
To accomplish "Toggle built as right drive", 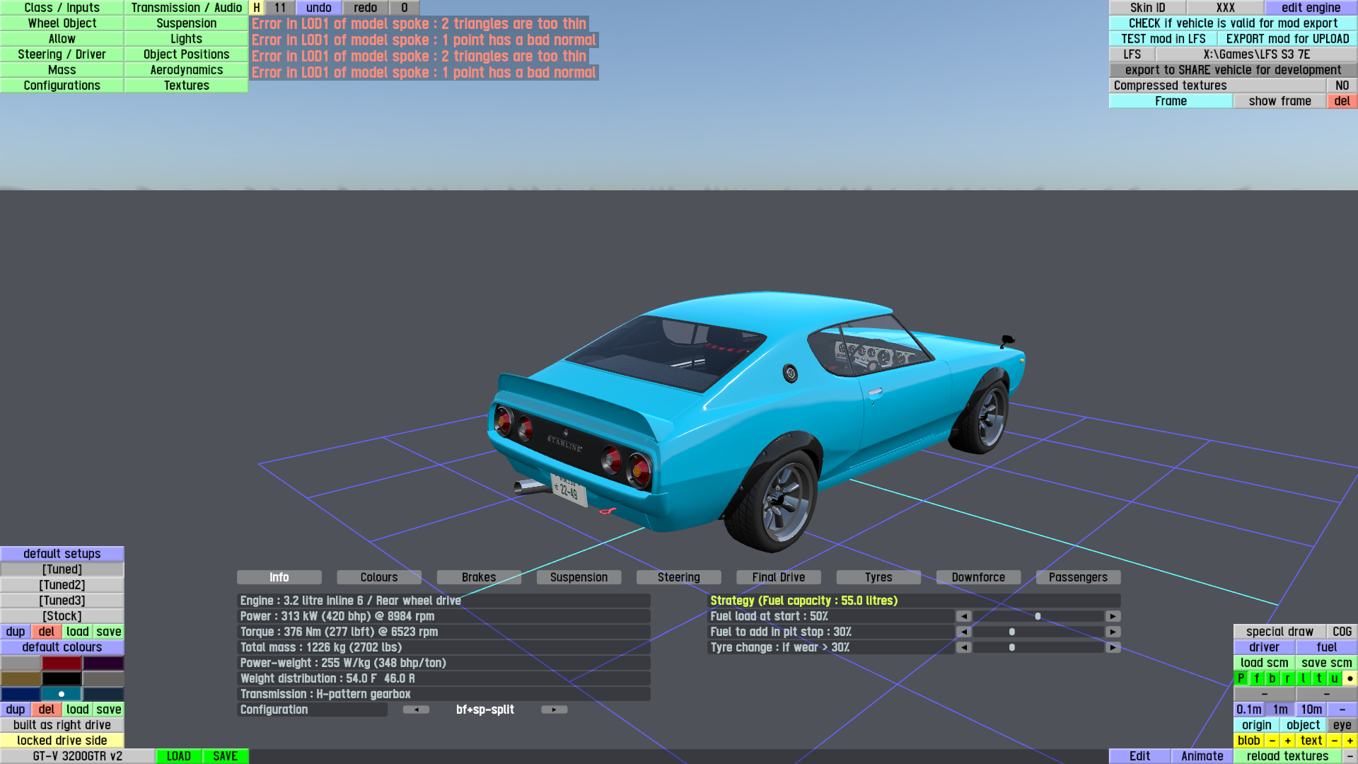I will click(62, 725).
